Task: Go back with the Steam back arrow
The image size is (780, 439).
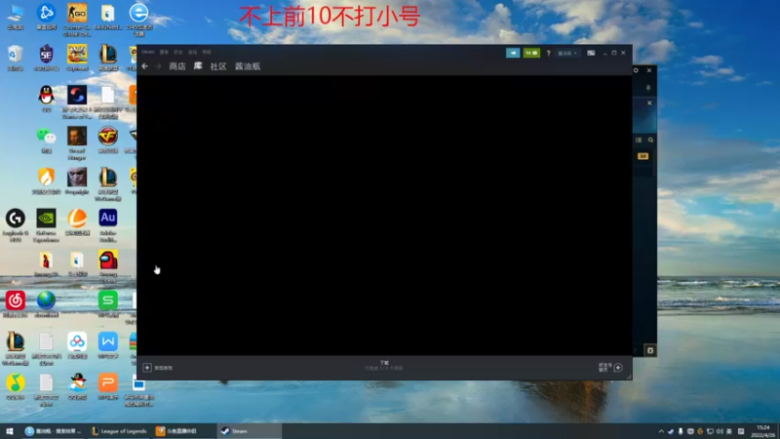Action: tap(144, 66)
